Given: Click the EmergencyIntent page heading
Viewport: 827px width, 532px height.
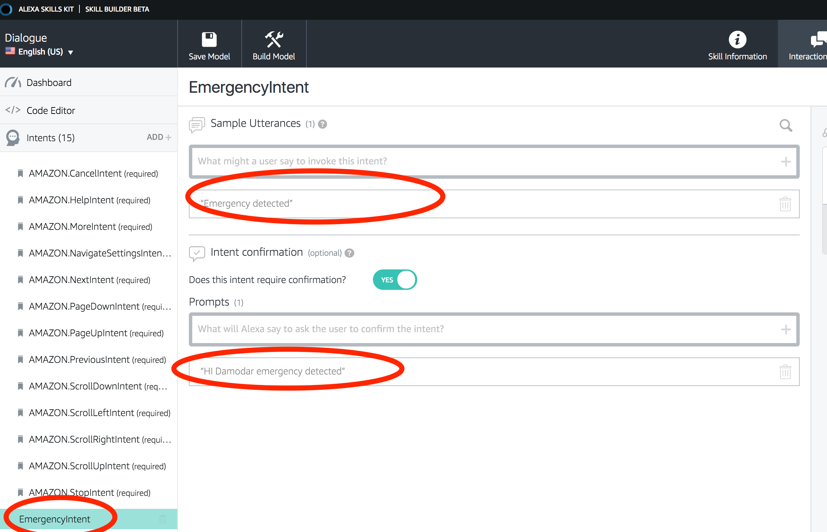Looking at the screenshot, I should [x=249, y=87].
